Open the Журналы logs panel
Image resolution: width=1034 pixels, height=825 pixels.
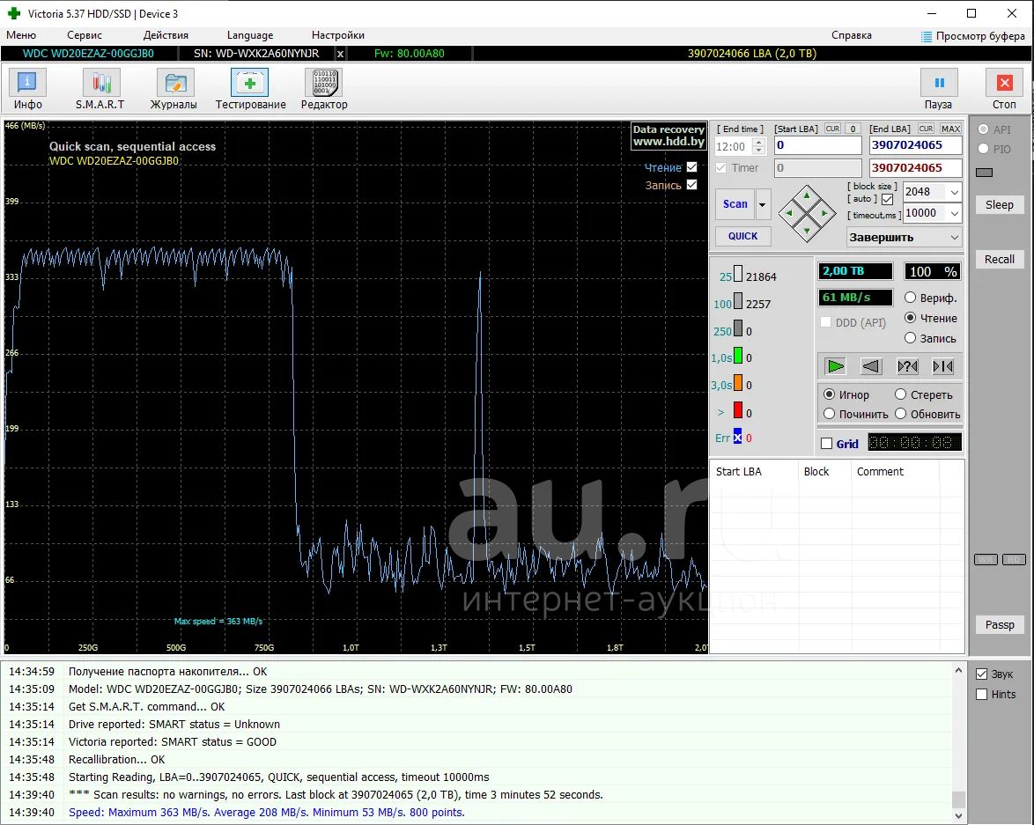click(174, 90)
